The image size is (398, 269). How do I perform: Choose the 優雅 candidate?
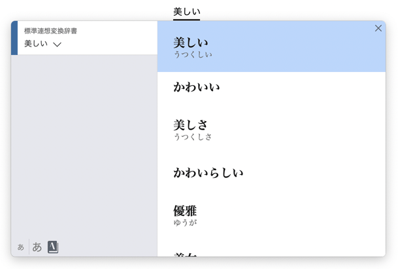(x=185, y=211)
